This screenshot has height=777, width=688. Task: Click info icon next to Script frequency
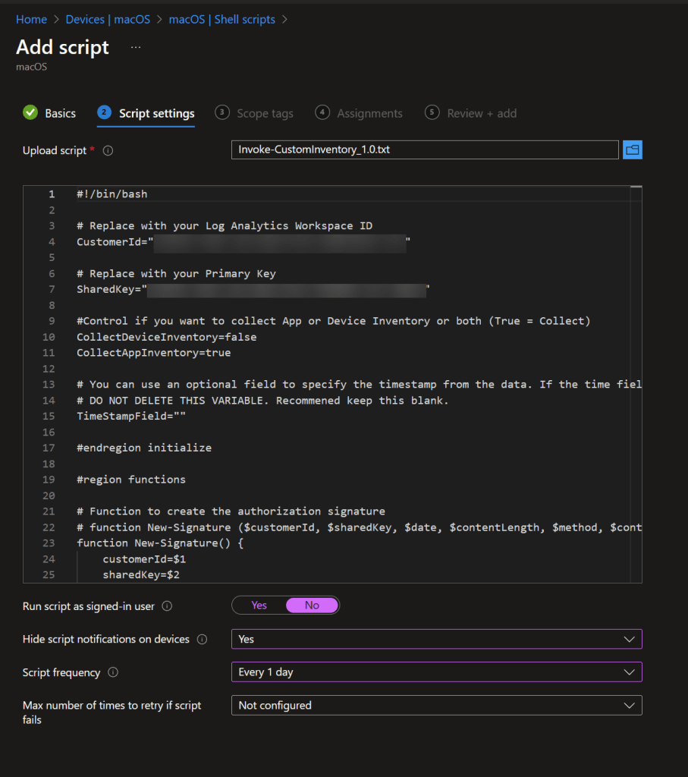click(x=113, y=672)
